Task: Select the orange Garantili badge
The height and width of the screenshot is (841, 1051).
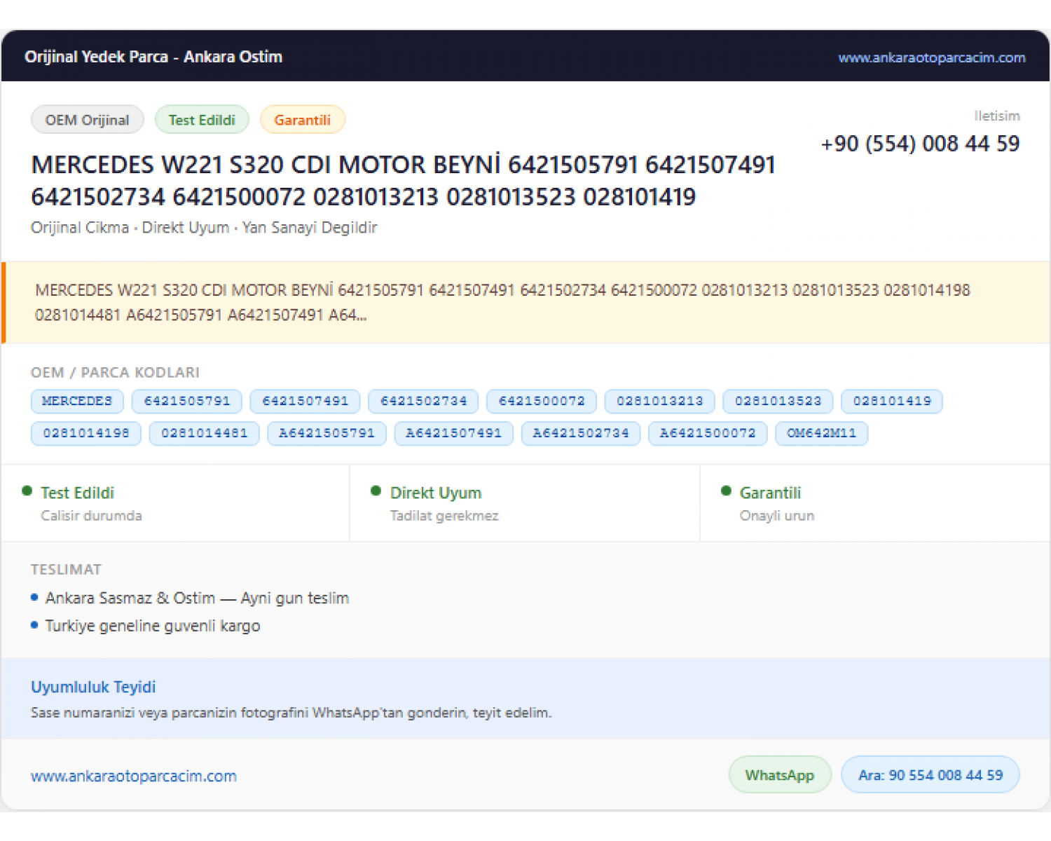Action: (x=302, y=120)
